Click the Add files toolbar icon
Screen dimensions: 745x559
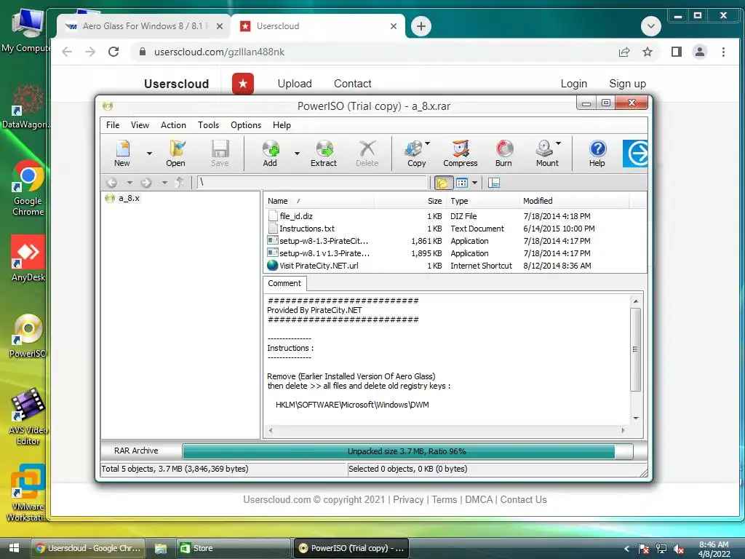tap(270, 153)
